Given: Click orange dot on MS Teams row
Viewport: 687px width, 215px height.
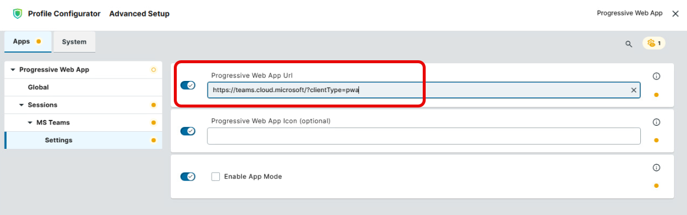Looking at the screenshot, I should pyautogui.click(x=153, y=123).
